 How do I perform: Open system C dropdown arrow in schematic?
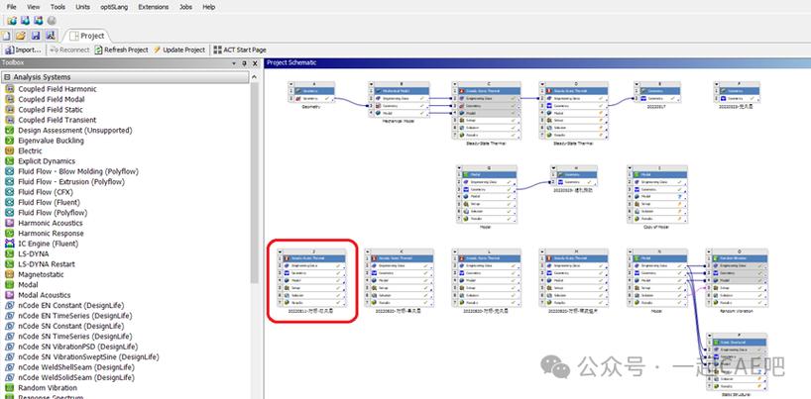454,84
